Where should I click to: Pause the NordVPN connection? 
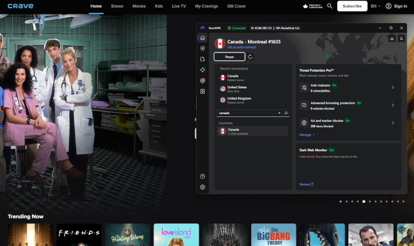230,57
